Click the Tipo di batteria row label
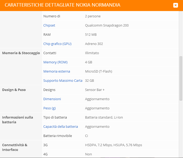This screenshot has height=158, width=183. pos(55,117)
